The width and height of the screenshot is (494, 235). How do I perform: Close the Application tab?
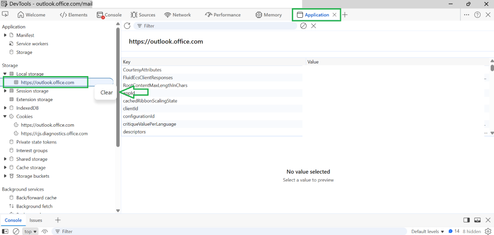335,15
